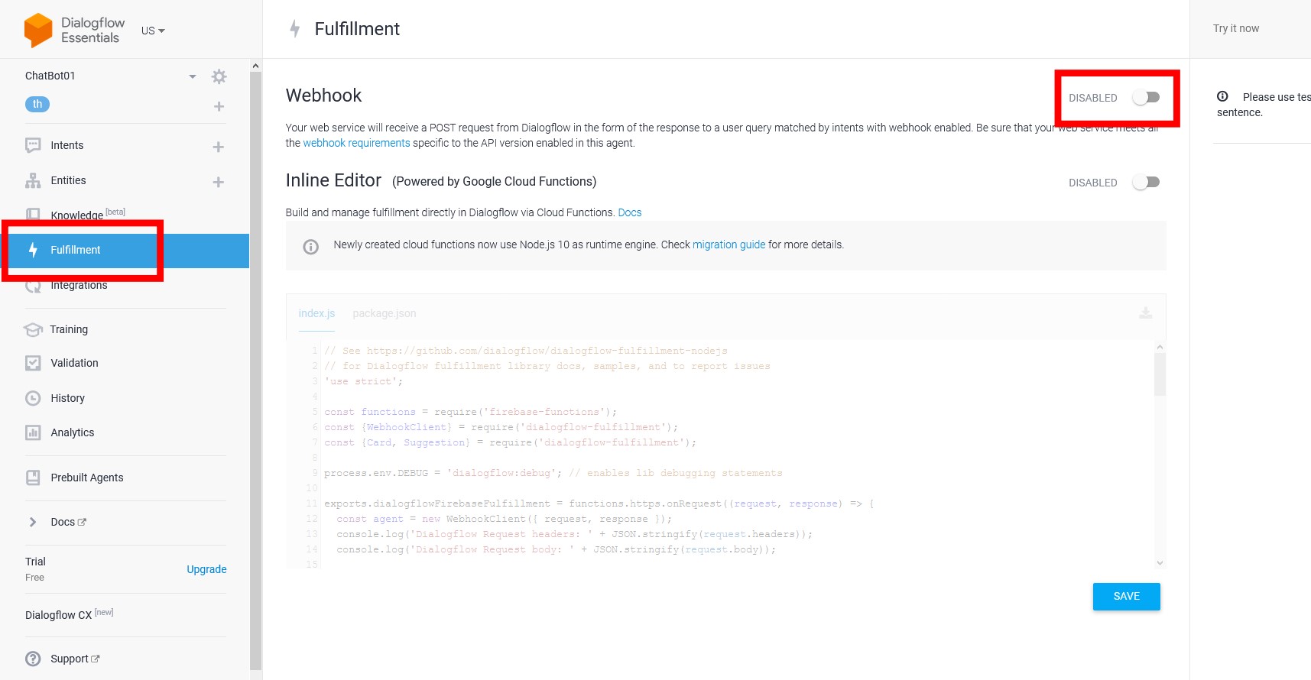The image size is (1311, 680).
Task: Click the Dialogflow Essentials logo icon
Action: tap(38, 30)
